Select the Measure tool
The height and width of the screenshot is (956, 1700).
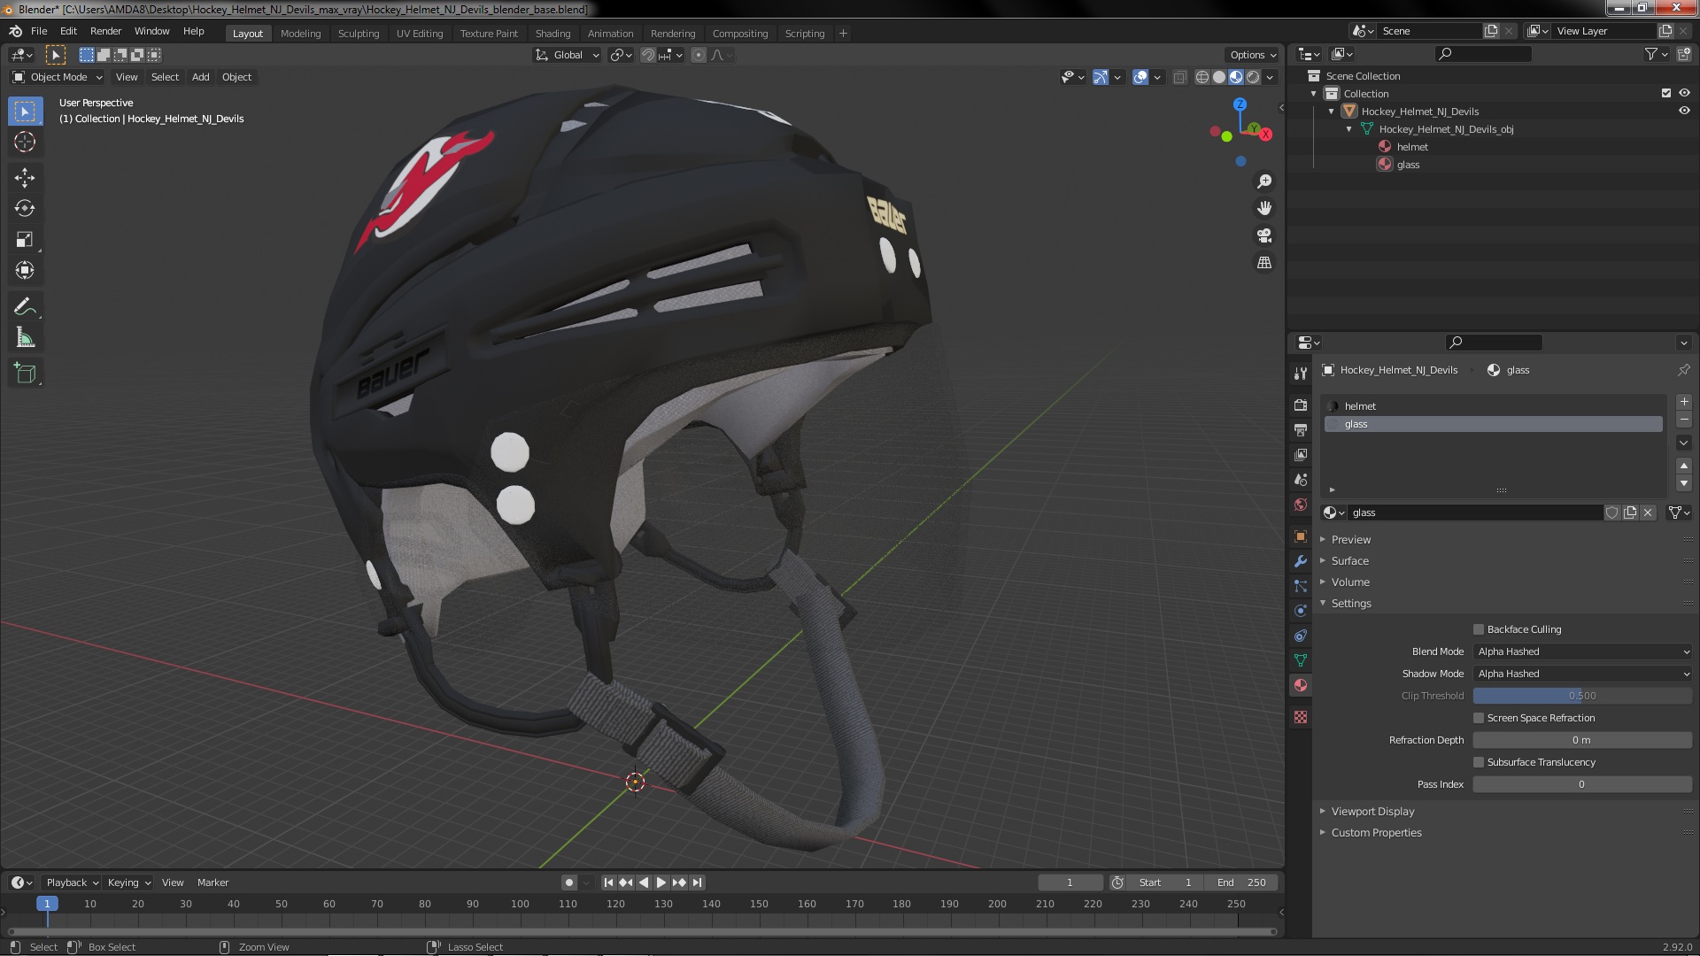pos(25,338)
